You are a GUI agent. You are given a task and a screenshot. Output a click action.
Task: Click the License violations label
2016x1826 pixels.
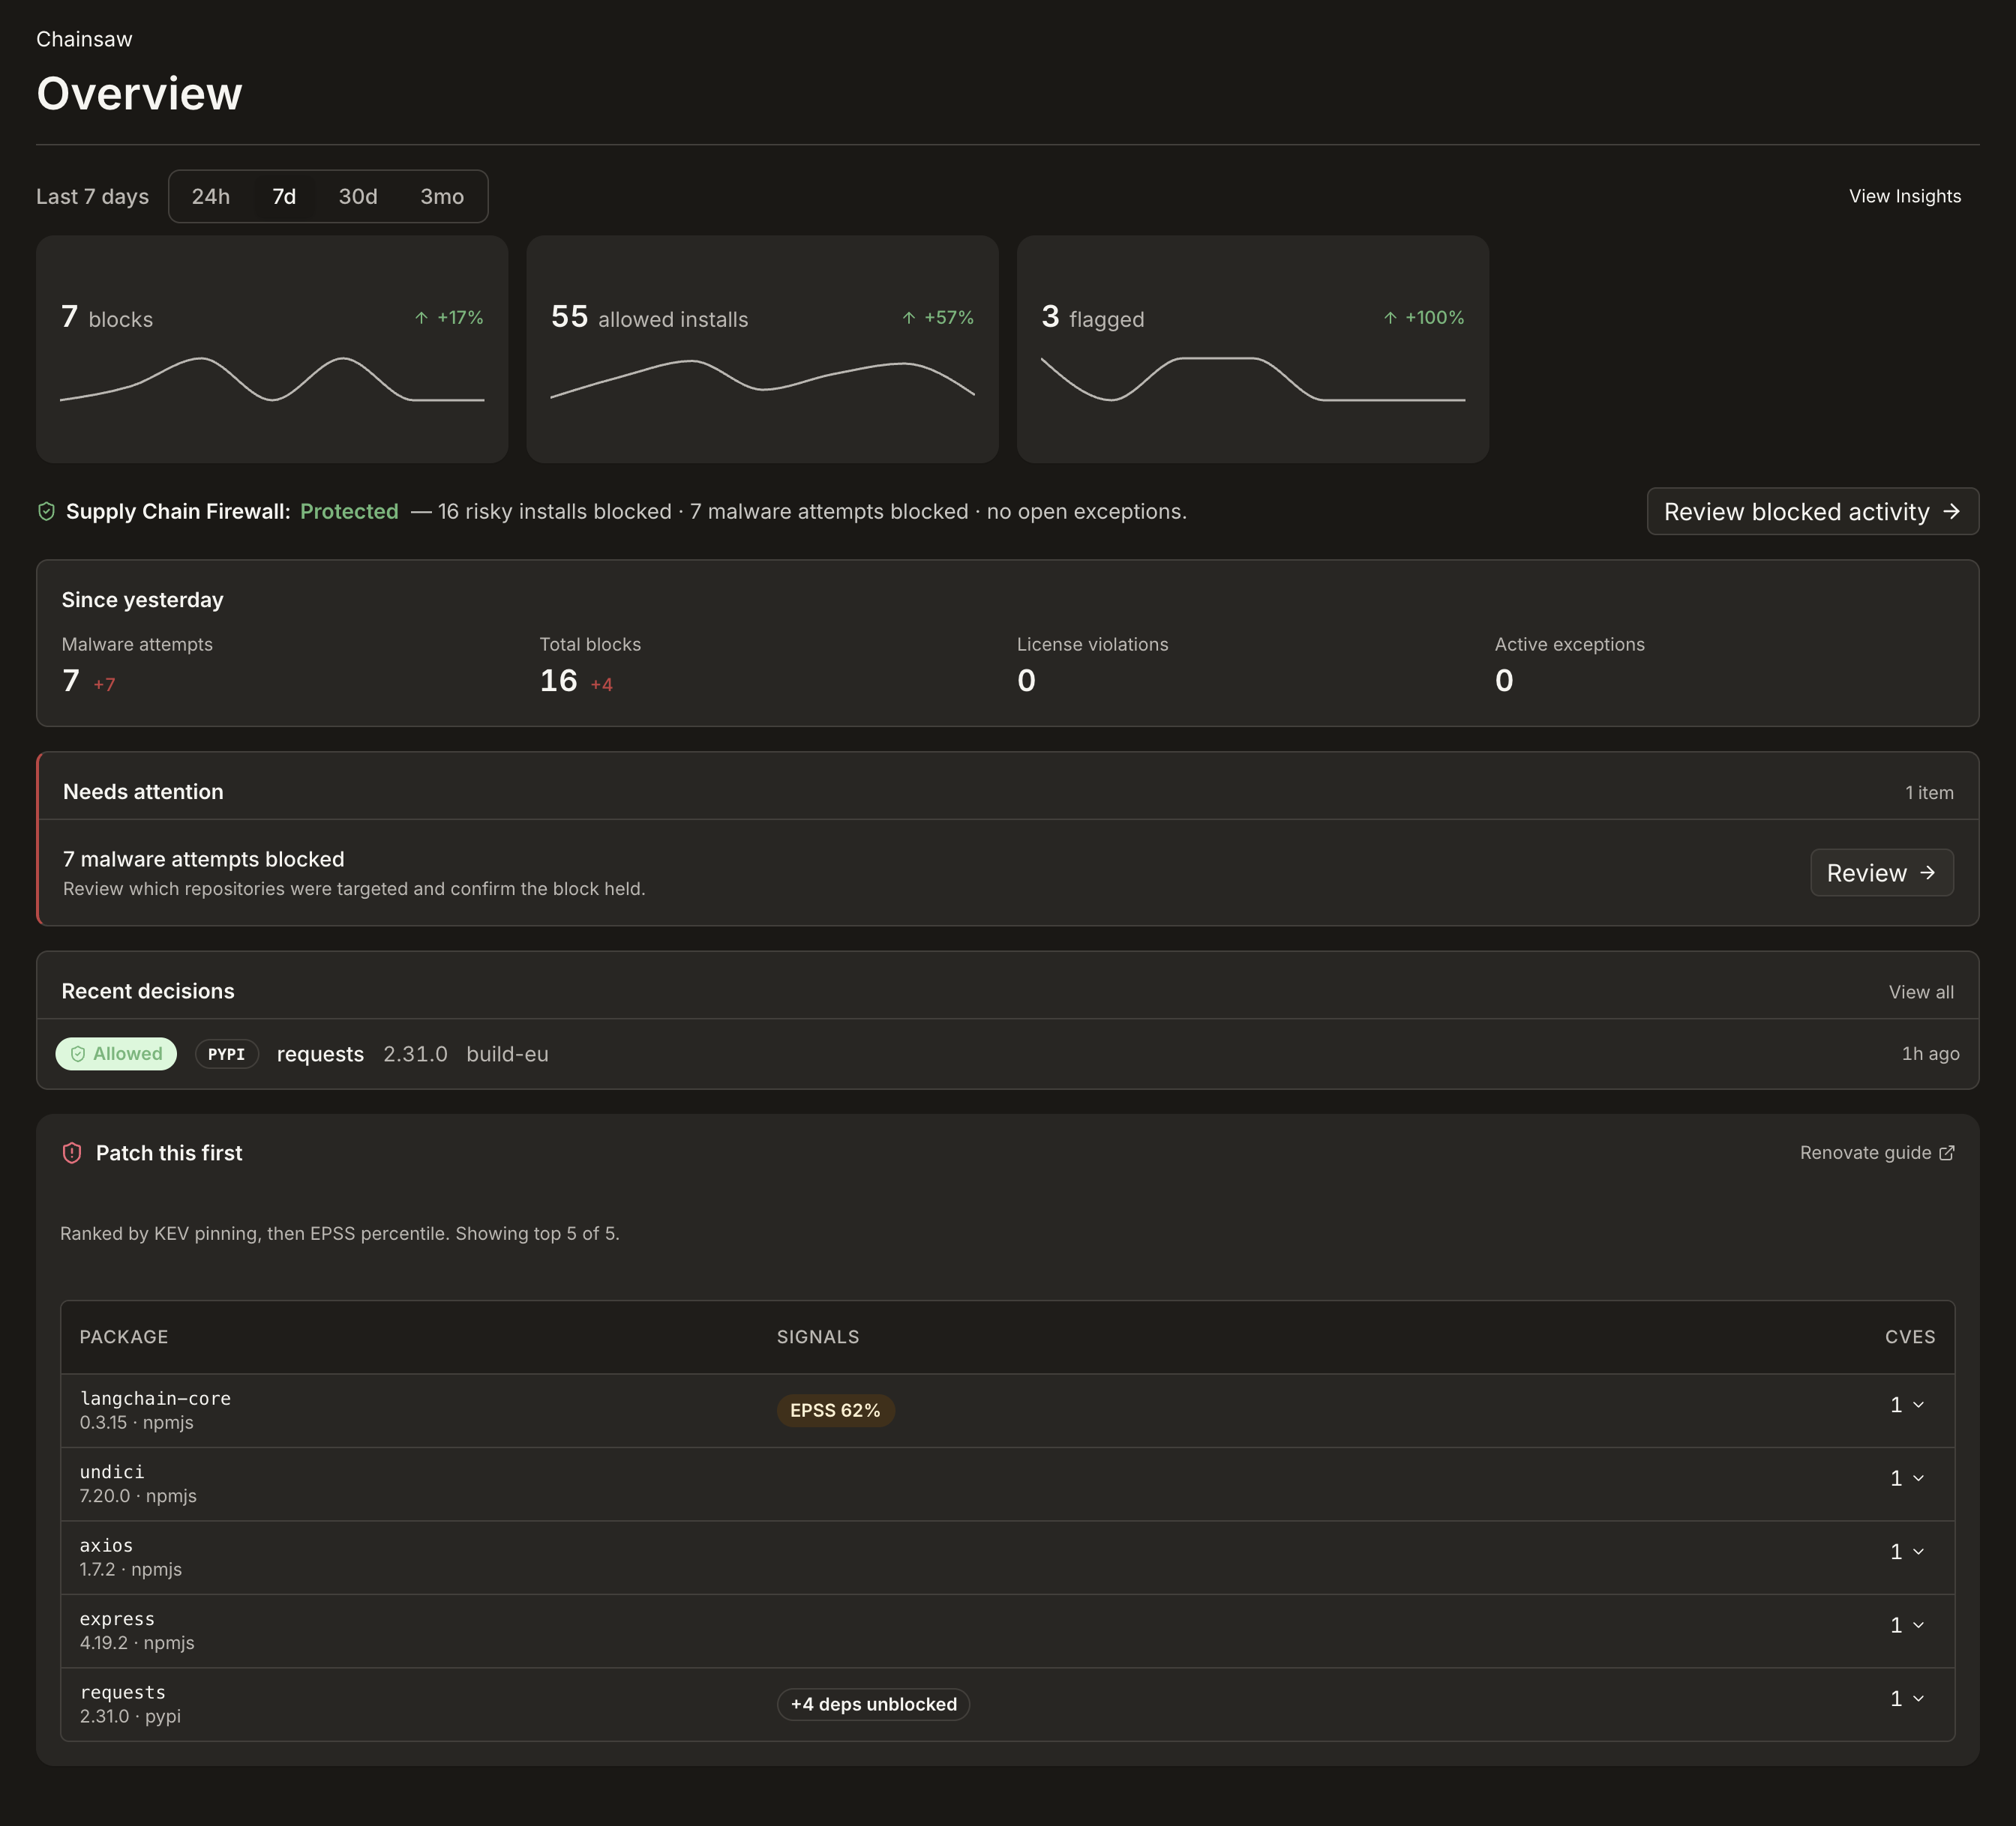pyautogui.click(x=1092, y=645)
